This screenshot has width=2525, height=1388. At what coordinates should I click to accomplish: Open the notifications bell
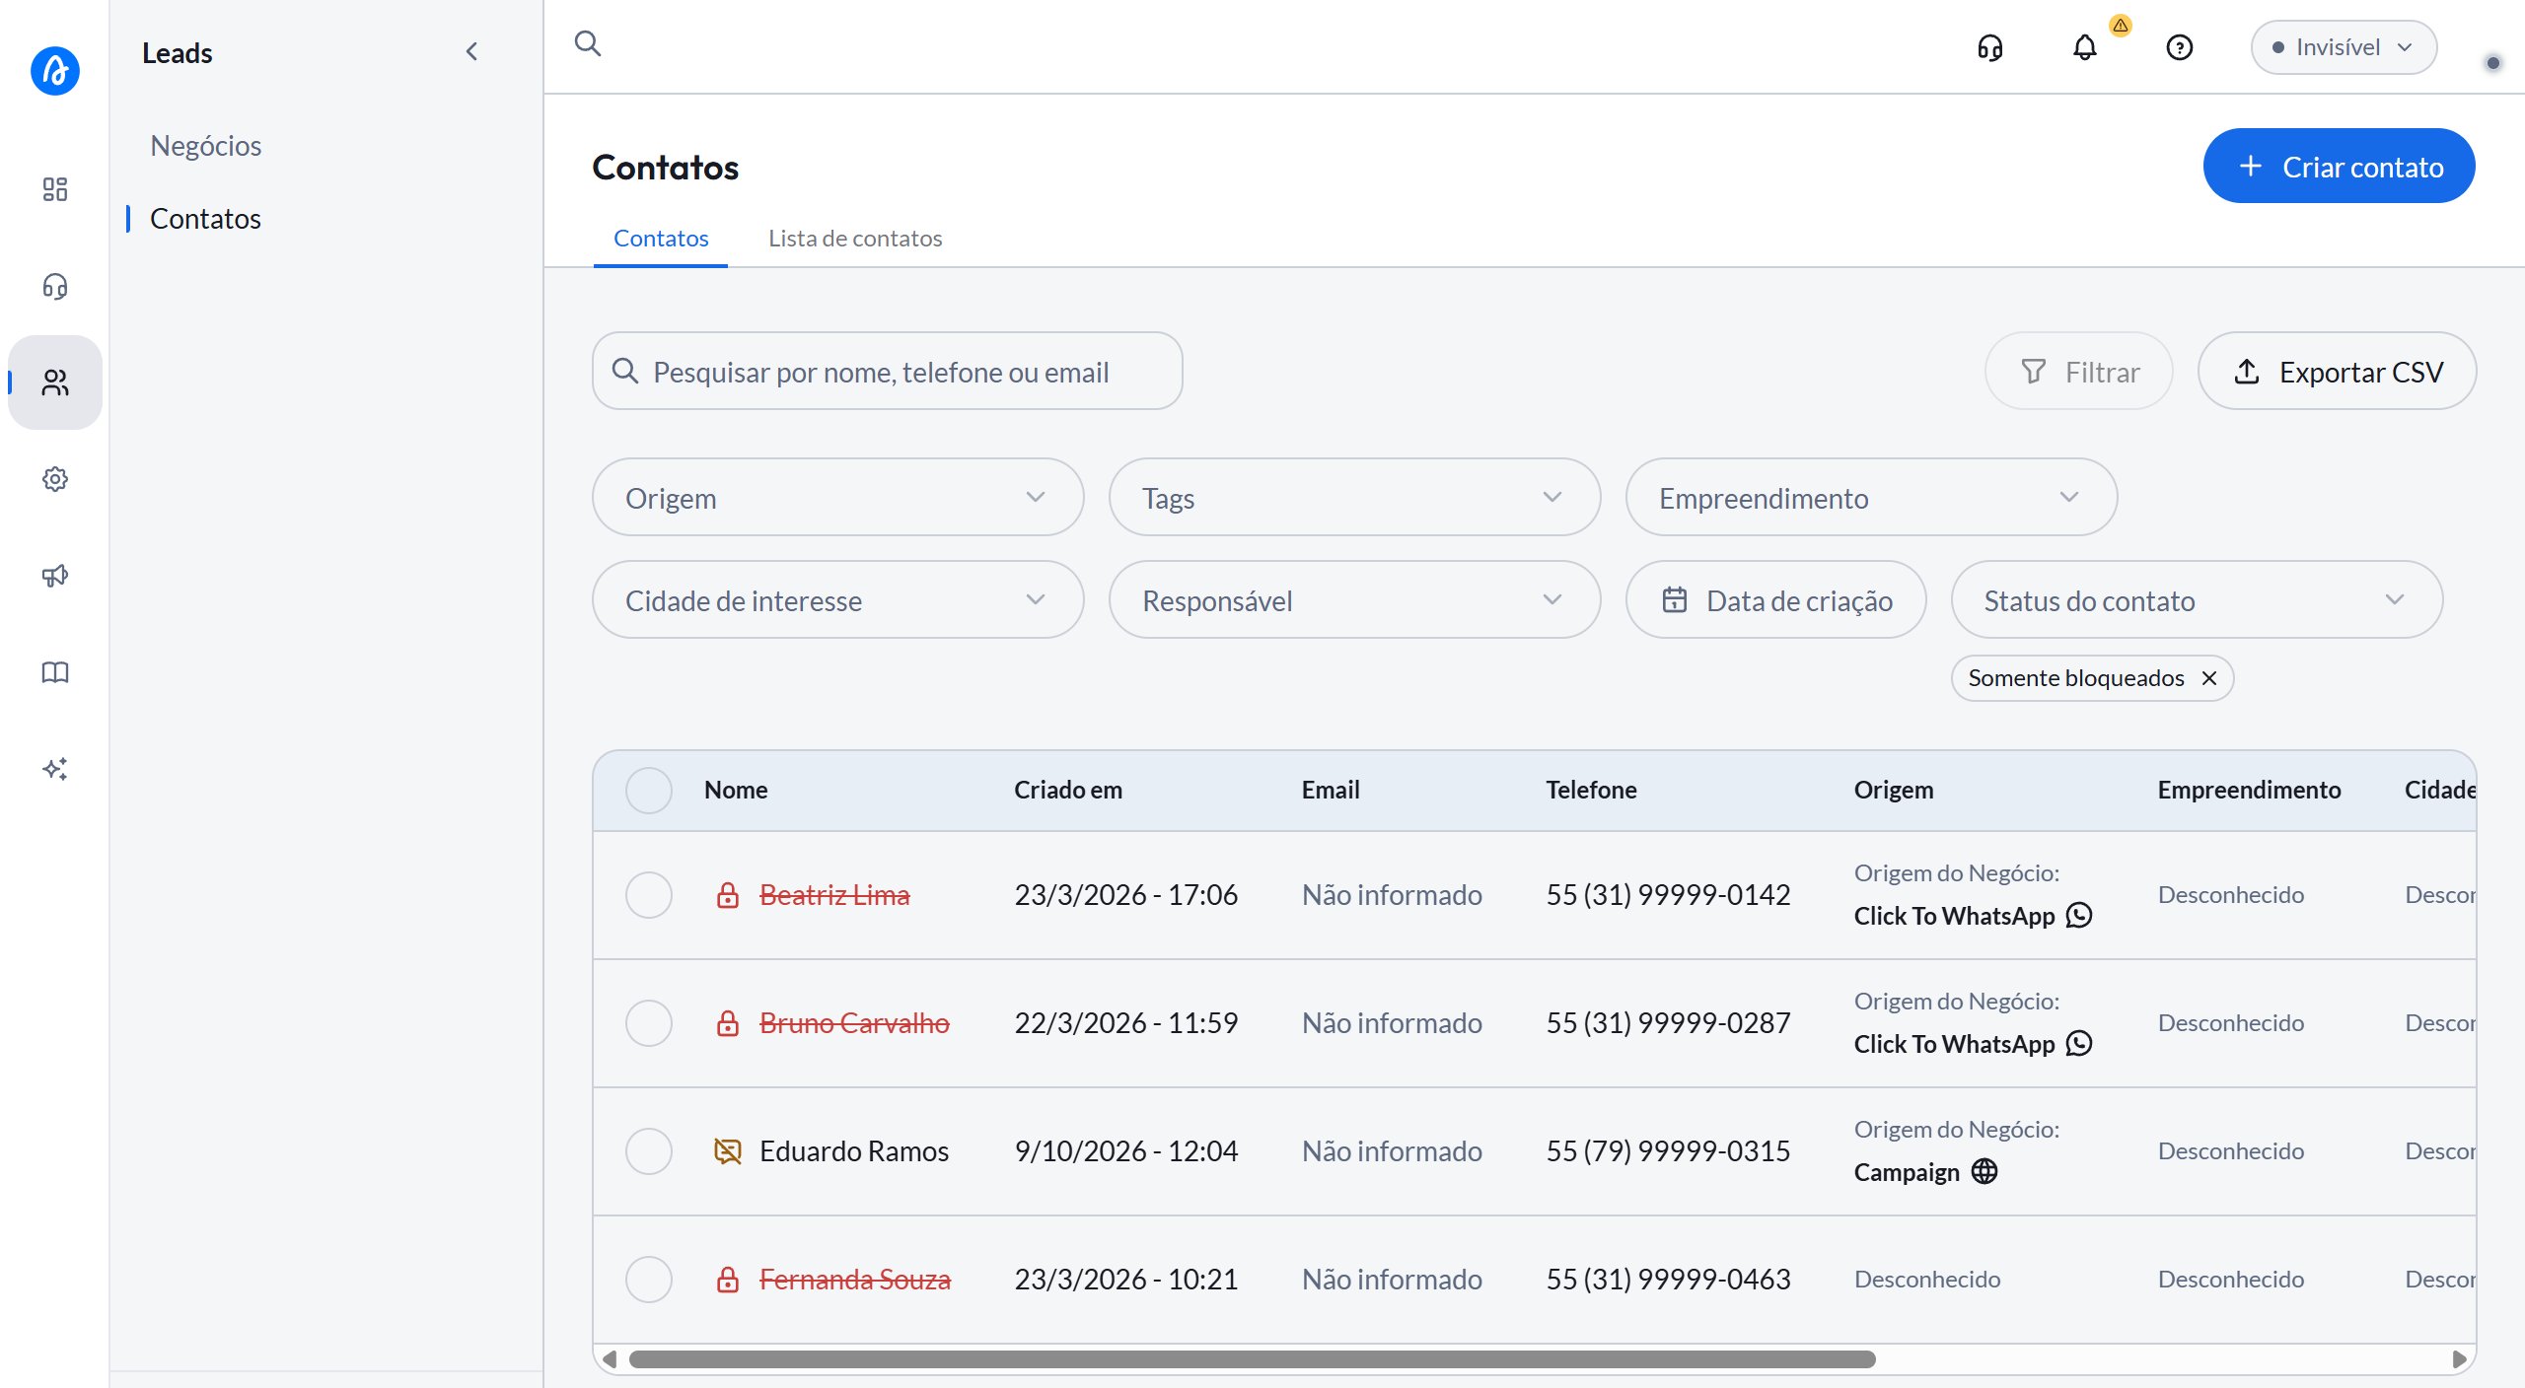(x=2085, y=47)
